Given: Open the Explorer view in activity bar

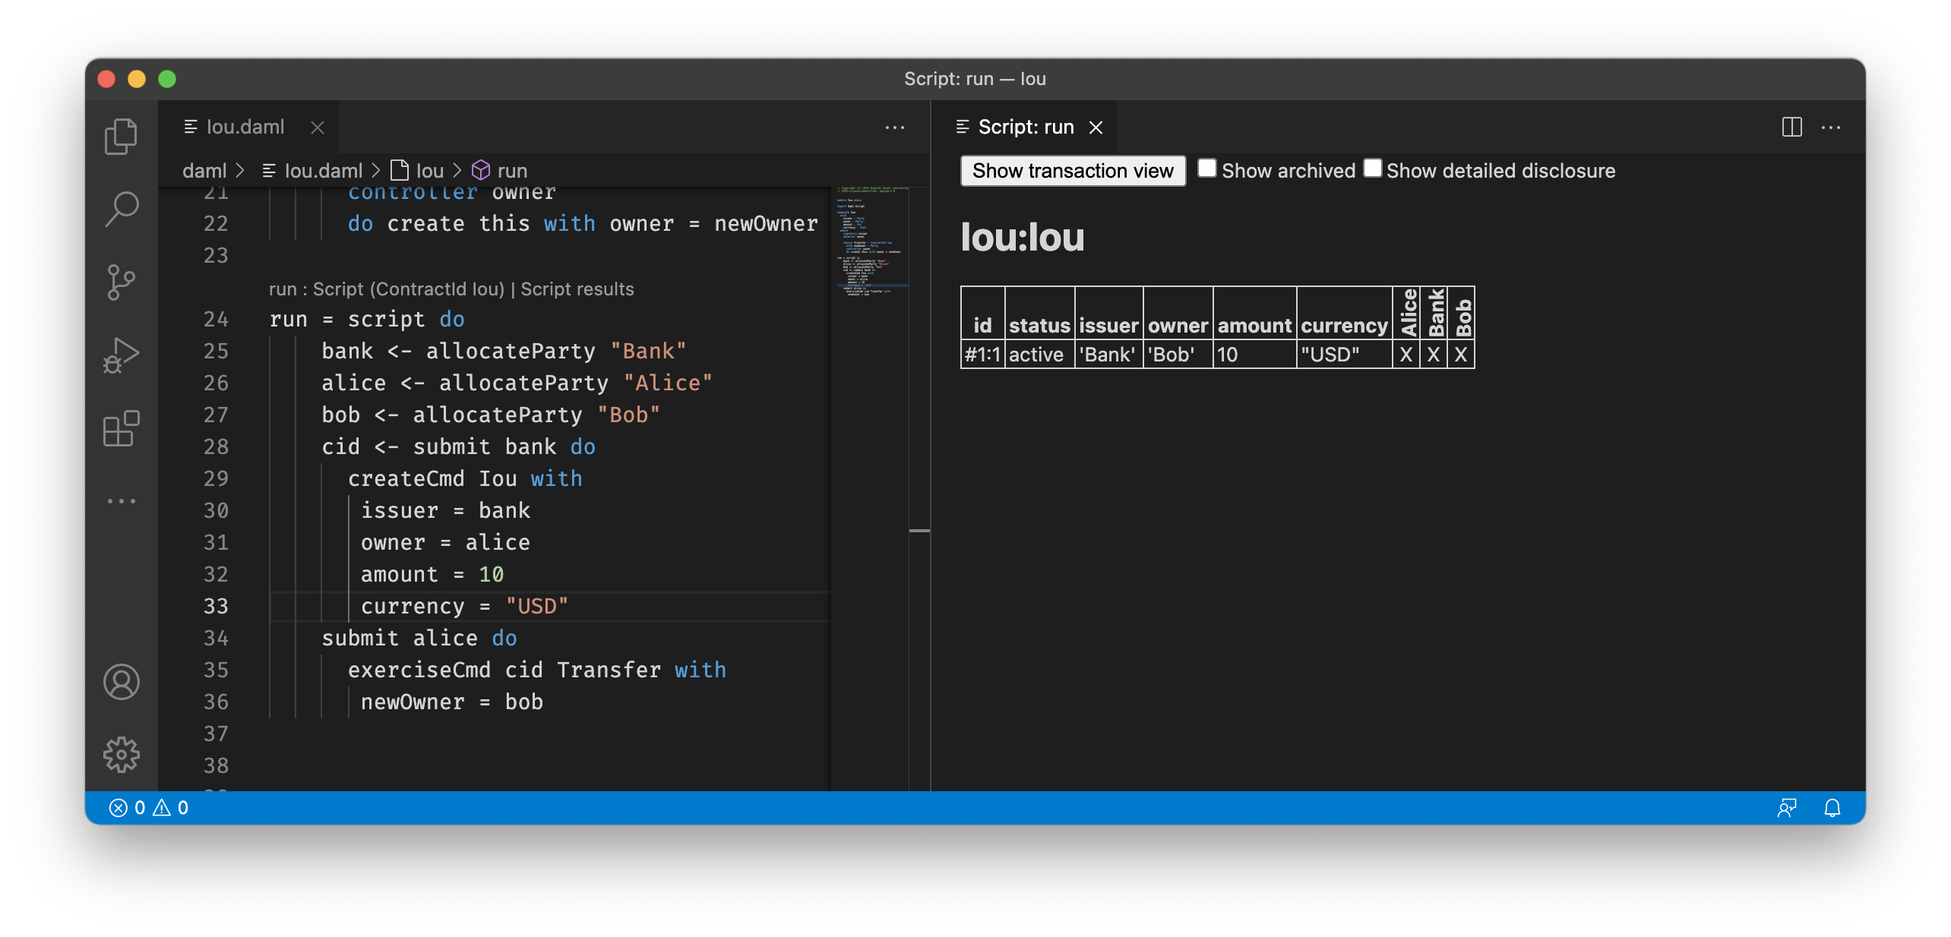Looking at the screenshot, I should (121, 137).
